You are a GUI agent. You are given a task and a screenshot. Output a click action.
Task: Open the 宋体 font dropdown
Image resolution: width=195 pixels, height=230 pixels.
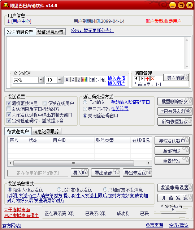coord(41,80)
